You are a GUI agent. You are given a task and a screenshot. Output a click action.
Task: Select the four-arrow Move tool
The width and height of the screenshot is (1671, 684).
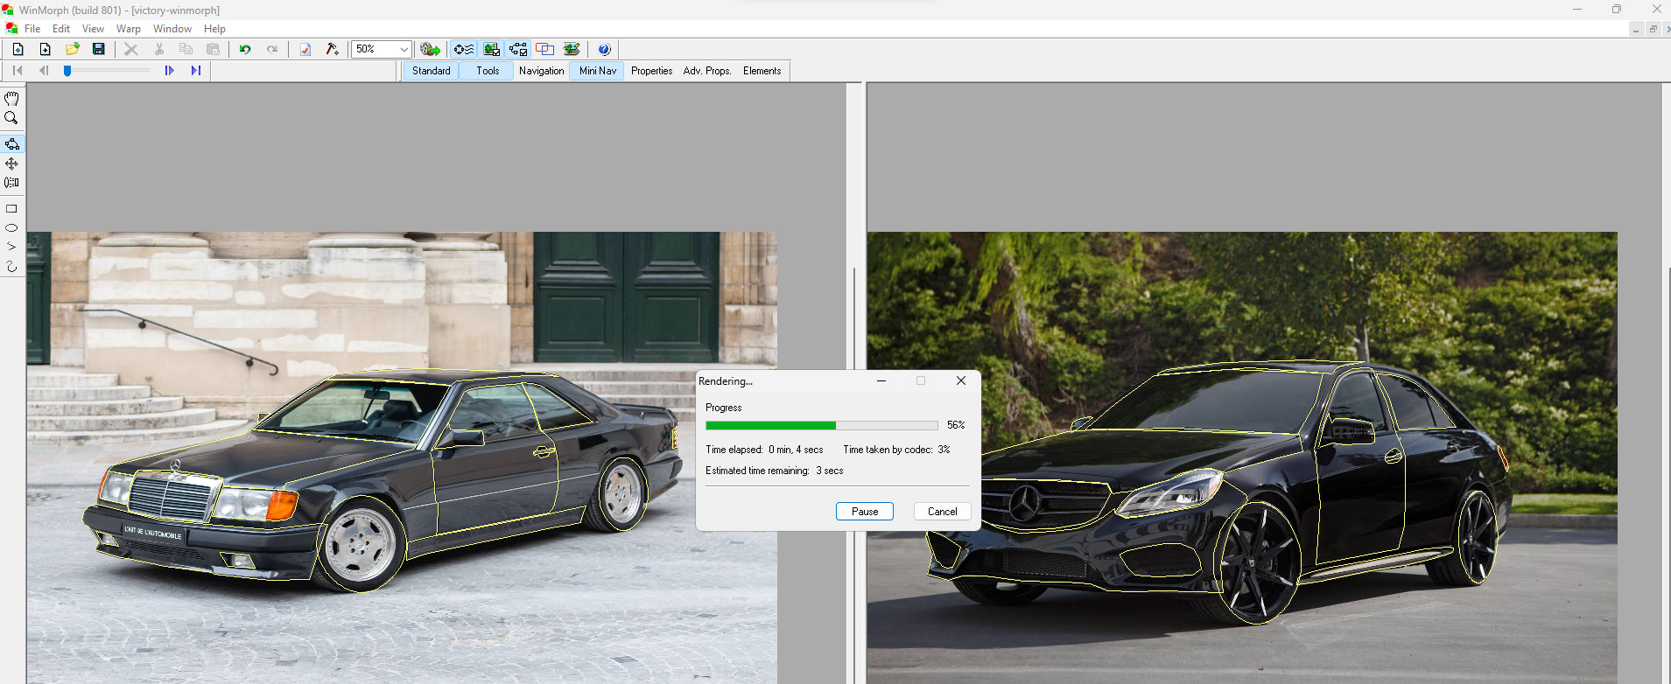click(11, 164)
